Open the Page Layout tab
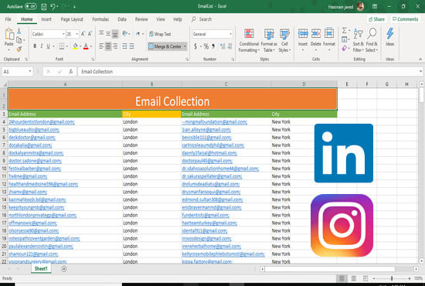The width and height of the screenshot is (425, 286). (72, 19)
